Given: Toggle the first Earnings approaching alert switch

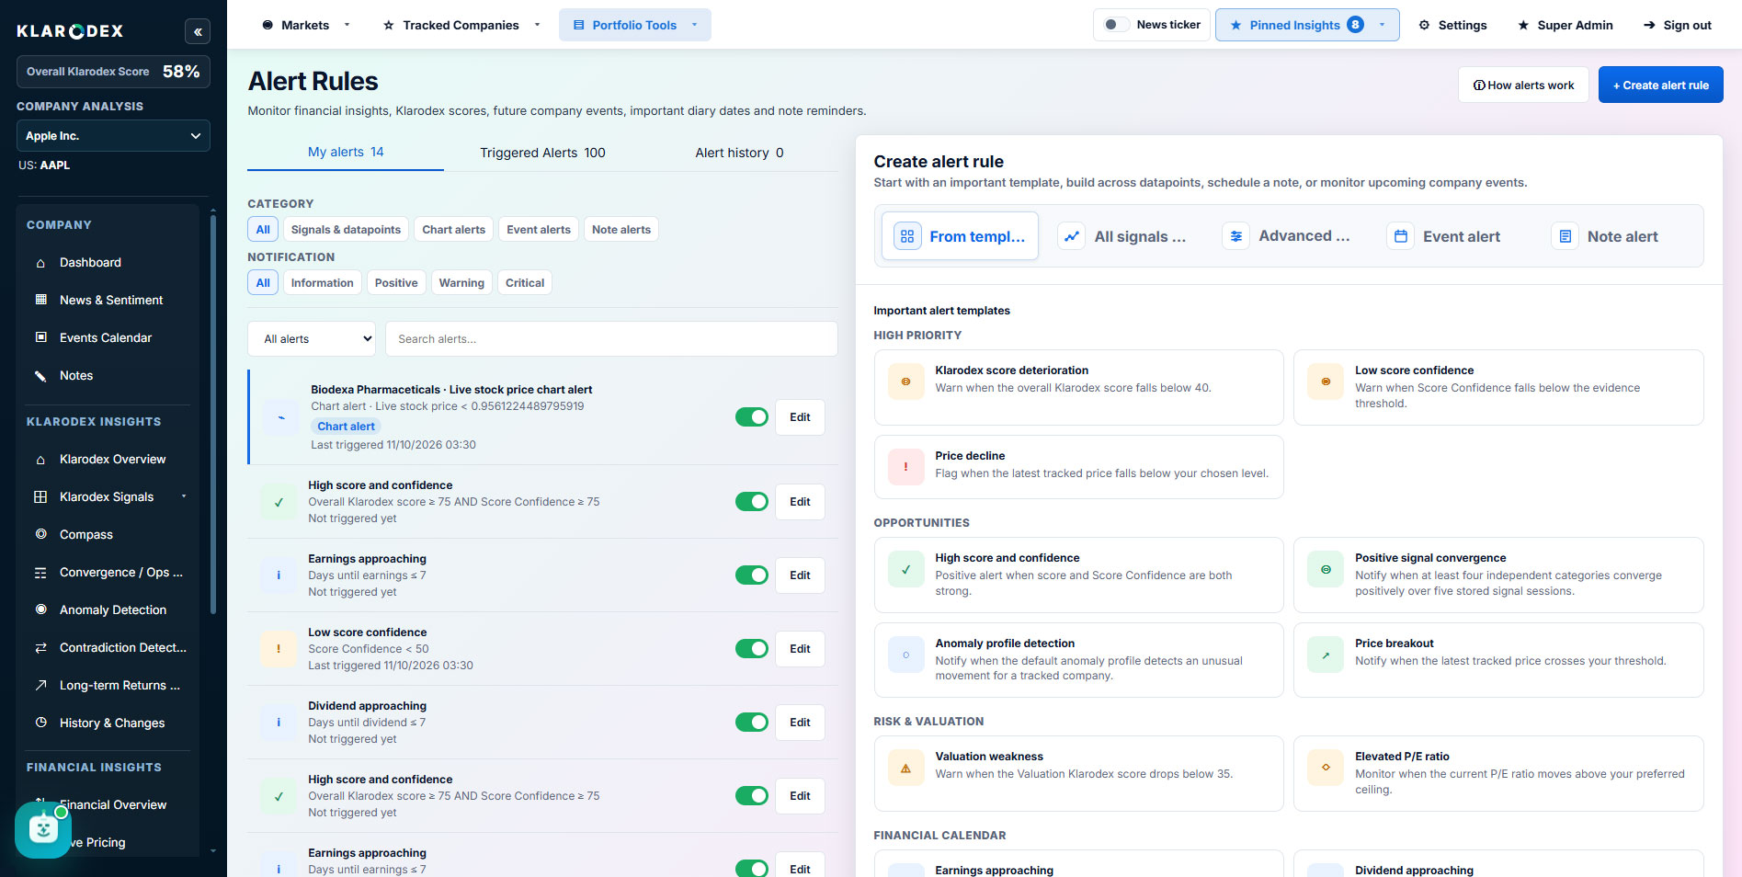Looking at the screenshot, I should click(x=751, y=575).
